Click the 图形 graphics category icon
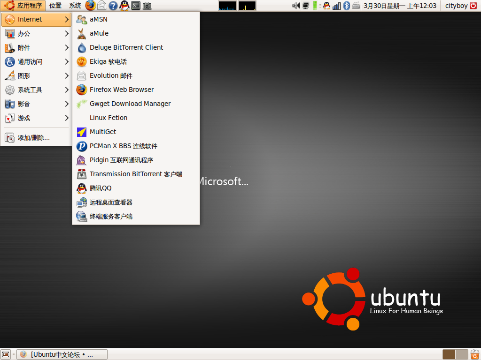The image size is (481, 360). pos(10,75)
